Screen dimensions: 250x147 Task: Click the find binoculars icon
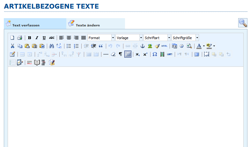tap(51, 46)
